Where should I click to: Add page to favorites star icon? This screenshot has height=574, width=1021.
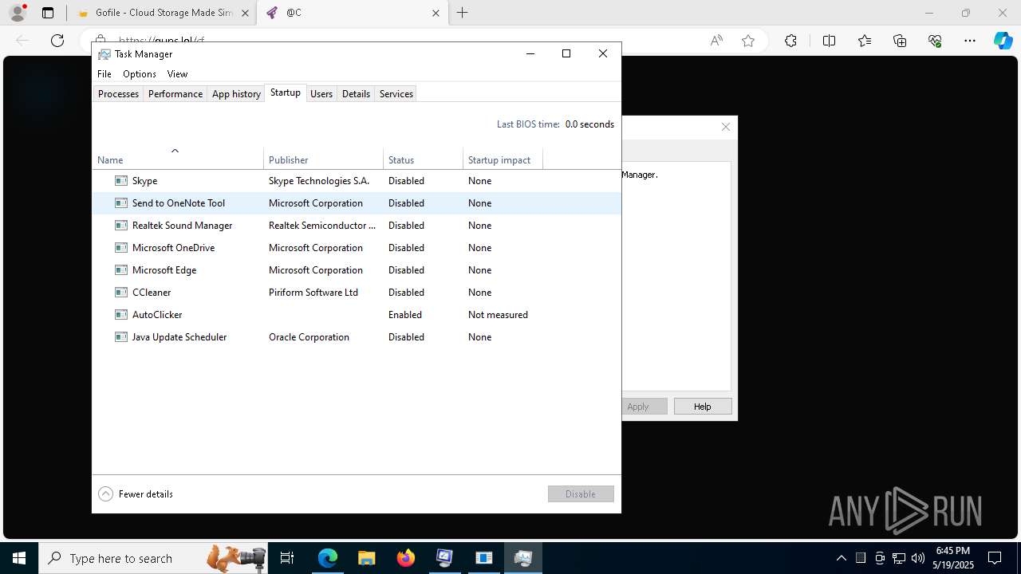pyautogui.click(x=747, y=41)
